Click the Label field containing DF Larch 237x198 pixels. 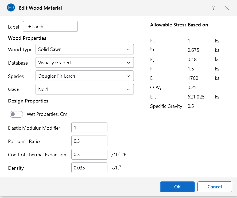pos(50,27)
